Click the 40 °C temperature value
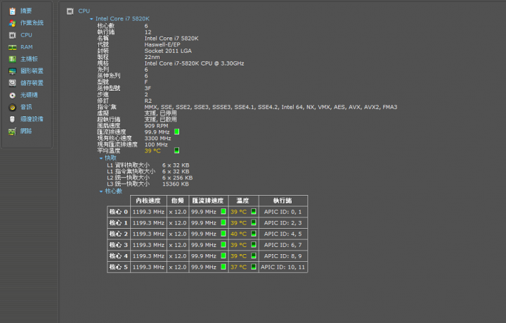The height and width of the screenshot is (323, 506). point(238,234)
